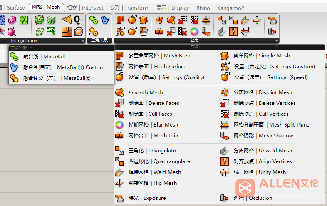Viewport: 327px width, 206px height.
Task: Click the green quadtree grid squares icon
Action: [51, 32]
